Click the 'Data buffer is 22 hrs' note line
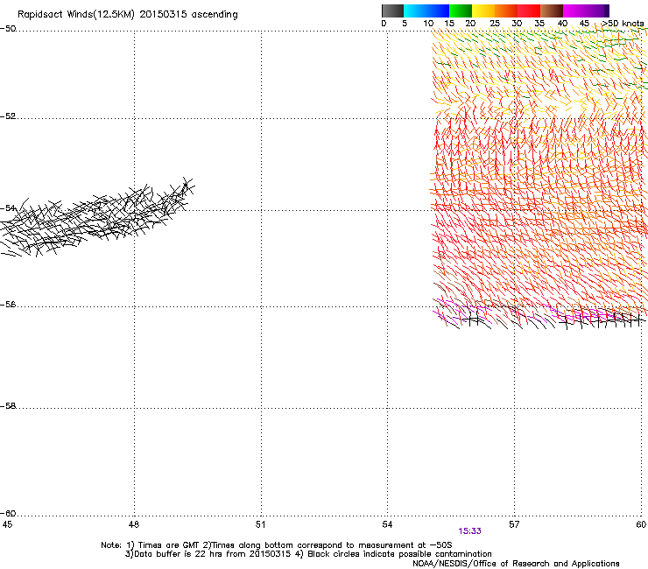The height and width of the screenshot is (569, 648). pos(308,554)
